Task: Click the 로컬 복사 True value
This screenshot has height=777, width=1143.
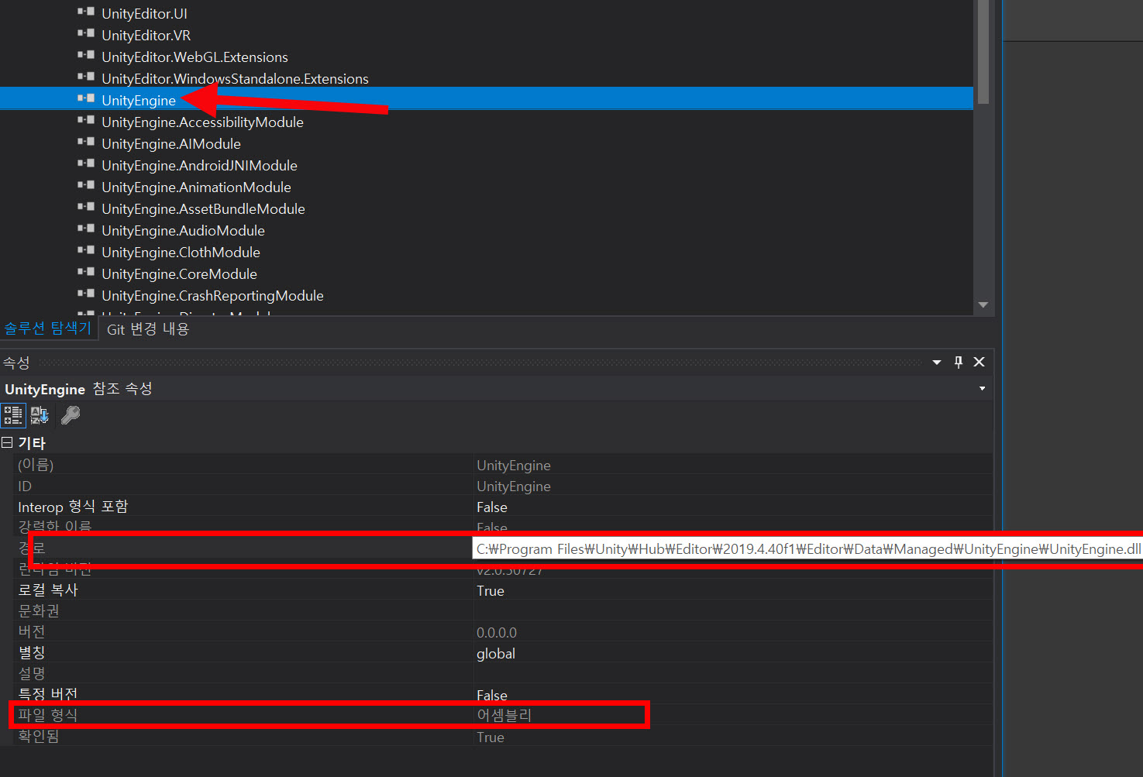Action: (491, 590)
